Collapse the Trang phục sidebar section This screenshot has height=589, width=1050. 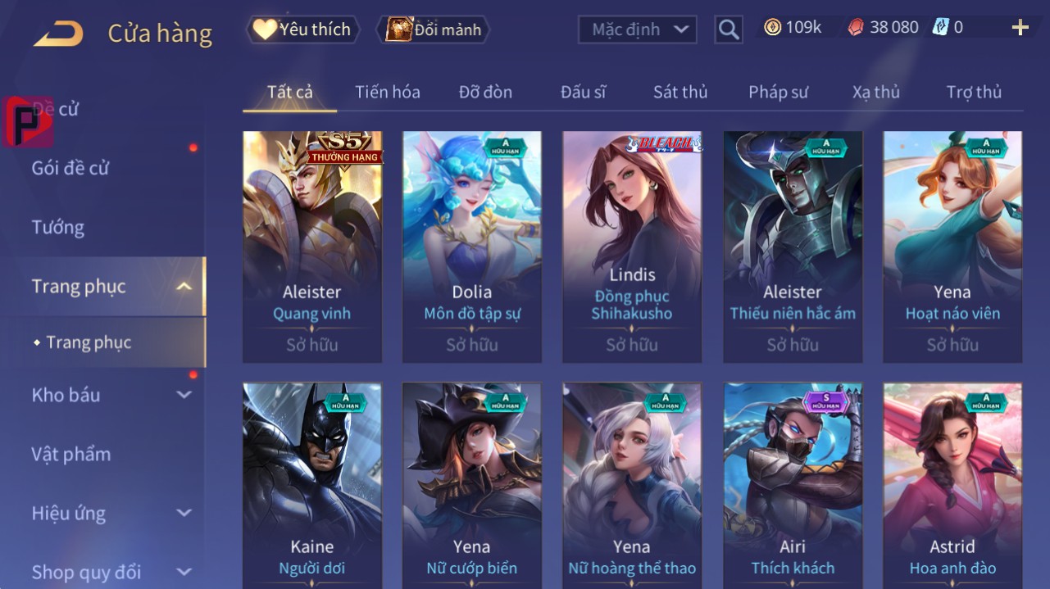pos(184,286)
